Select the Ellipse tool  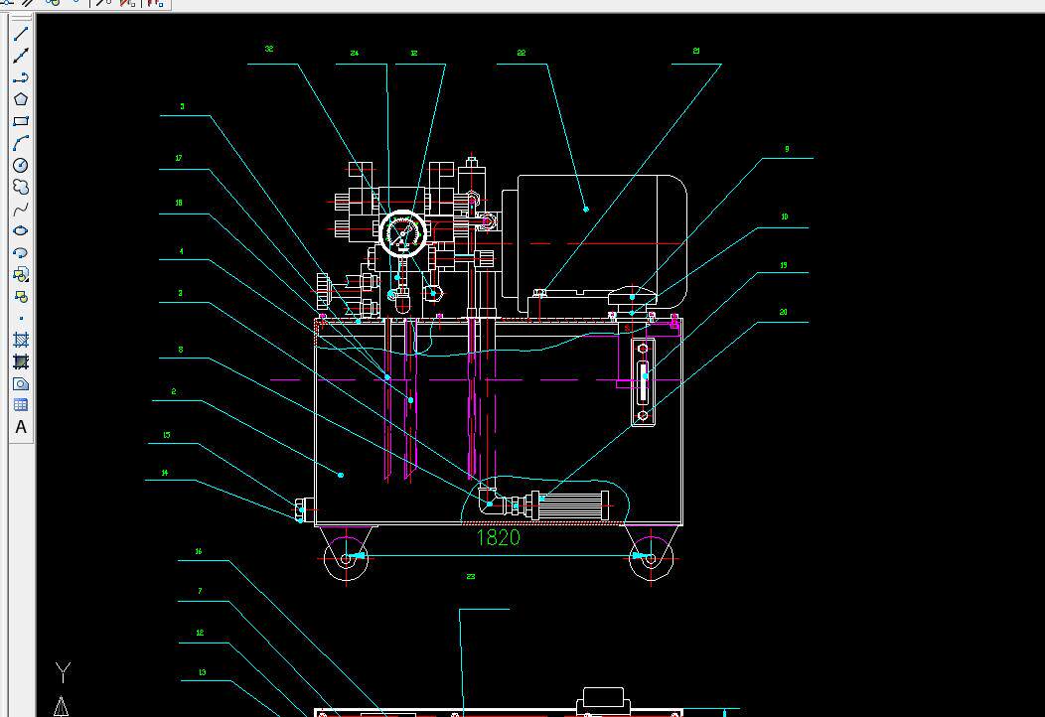coord(21,230)
